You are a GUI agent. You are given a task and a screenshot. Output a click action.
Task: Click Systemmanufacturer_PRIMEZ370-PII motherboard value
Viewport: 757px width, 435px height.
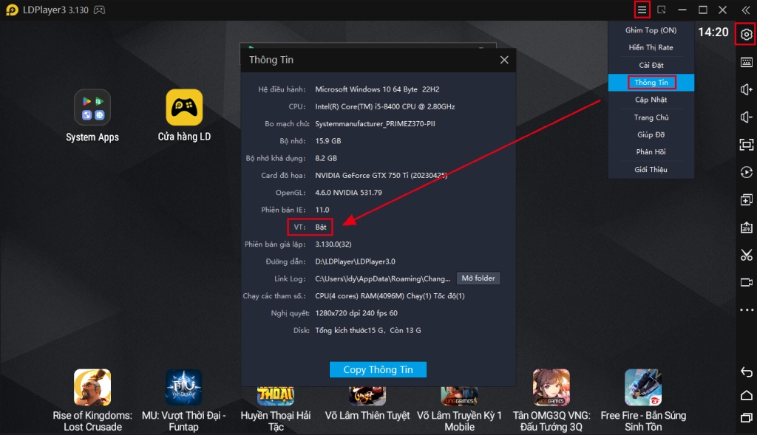point(375,124)
